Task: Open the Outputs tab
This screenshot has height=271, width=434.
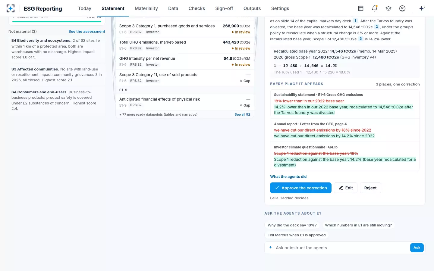Action: (x=252, y=8)
